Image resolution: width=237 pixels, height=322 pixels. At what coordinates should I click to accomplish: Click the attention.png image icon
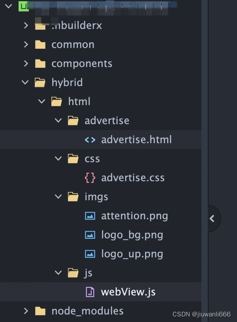90,216
